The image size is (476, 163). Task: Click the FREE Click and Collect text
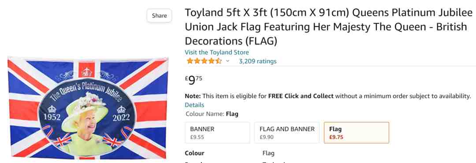click(301, 96)
